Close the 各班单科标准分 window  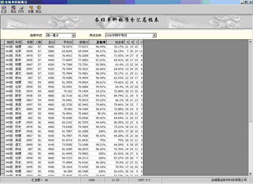pos(250,2)
